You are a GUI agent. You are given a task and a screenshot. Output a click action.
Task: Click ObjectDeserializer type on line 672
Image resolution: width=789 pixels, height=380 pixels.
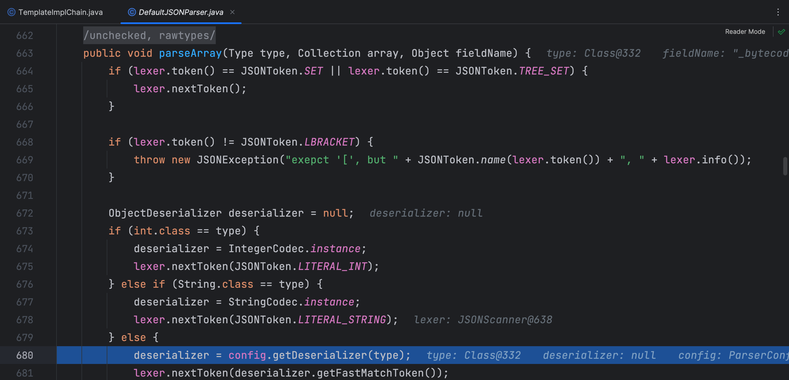(165, 213)
